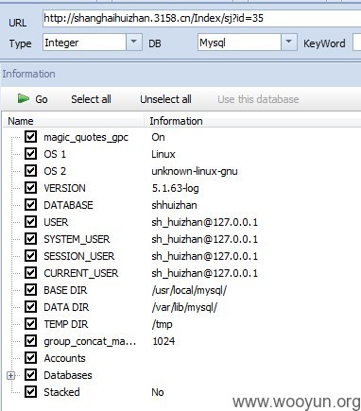361x411 pixels.
Task: Click the 1024 value
Action: [163, 341]
